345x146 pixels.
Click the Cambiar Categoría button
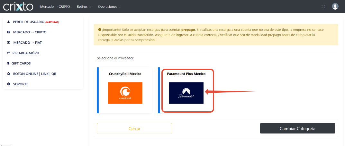pyautogui.click(x=297, y=128)
